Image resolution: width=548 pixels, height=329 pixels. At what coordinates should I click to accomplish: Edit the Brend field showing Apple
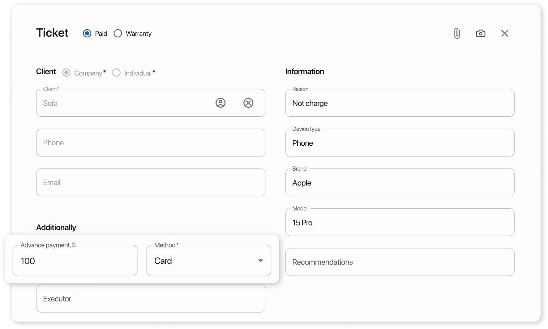400,182
